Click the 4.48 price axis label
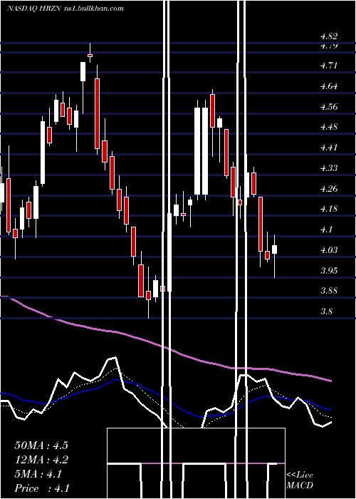The image size is (356, 499). pyautogui.click(x=329, y=127)
